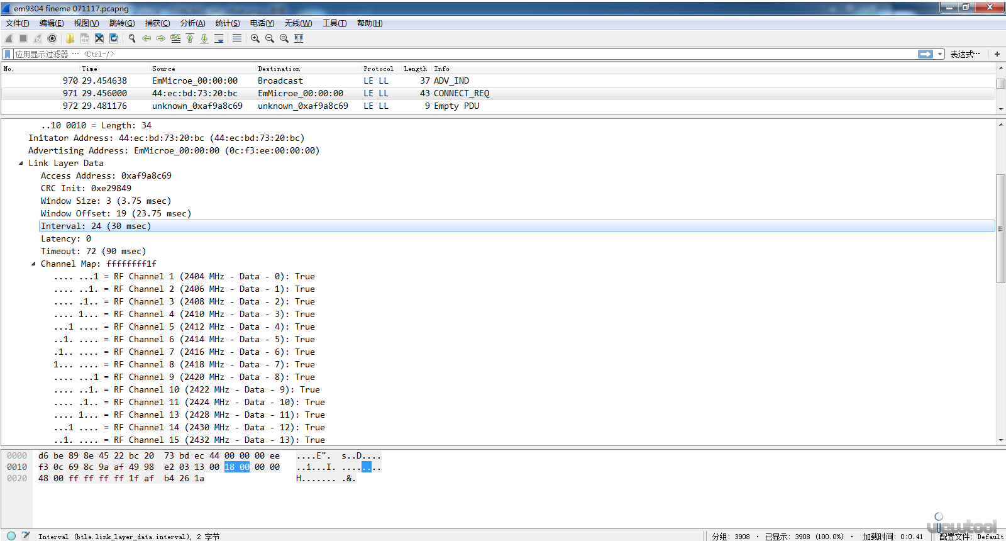1006x541 pixels.
Task: Click the zoom in icon
Action: [255, 38]
